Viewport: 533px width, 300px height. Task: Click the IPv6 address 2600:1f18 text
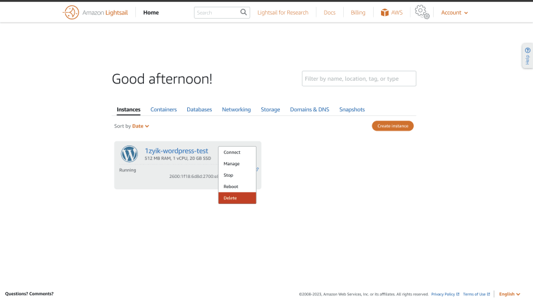click(x=194, y=176)
